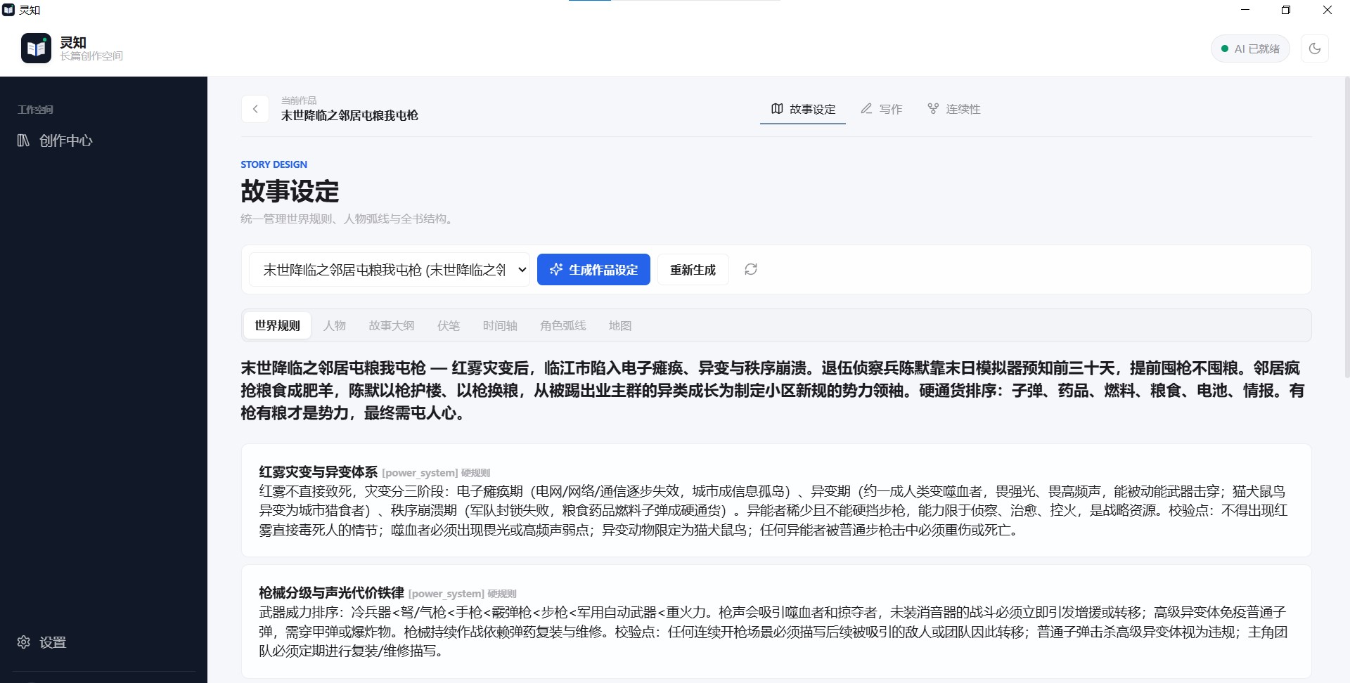1350x683 pixels.
Task: Open 创作中心 in the sidebar
Action: [55, 141]
